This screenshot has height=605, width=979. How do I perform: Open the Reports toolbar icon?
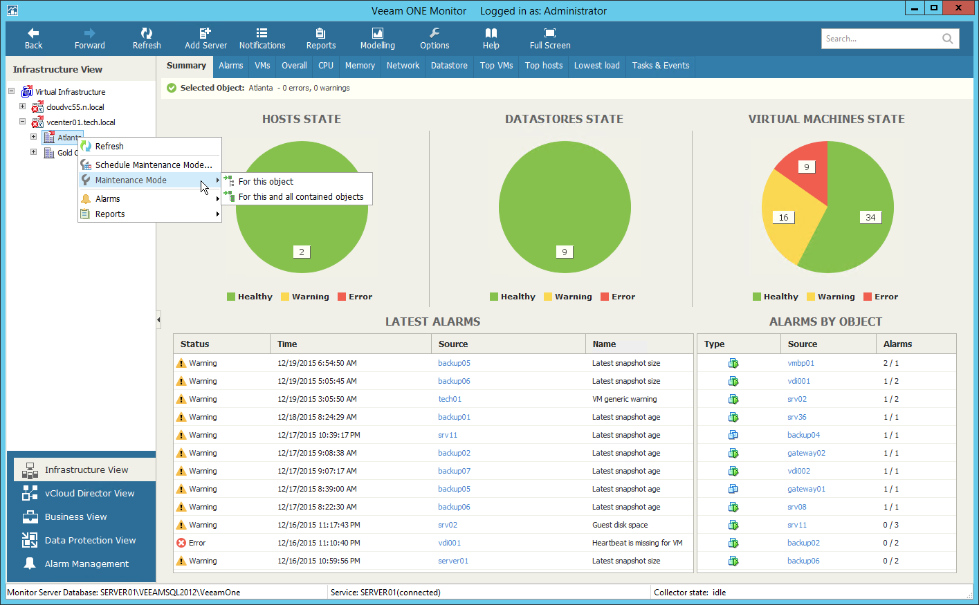click(320, 32)
